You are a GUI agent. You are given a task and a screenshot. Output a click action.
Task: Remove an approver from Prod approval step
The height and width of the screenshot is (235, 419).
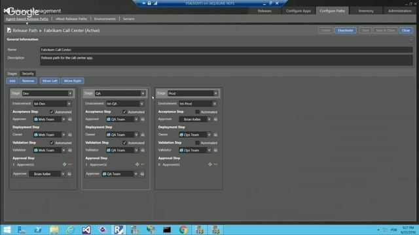point(215,164)
